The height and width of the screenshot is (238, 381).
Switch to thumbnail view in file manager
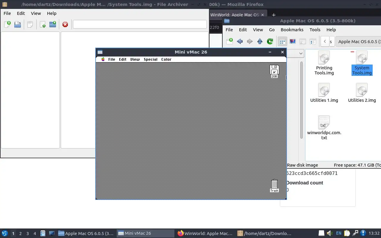293,41
